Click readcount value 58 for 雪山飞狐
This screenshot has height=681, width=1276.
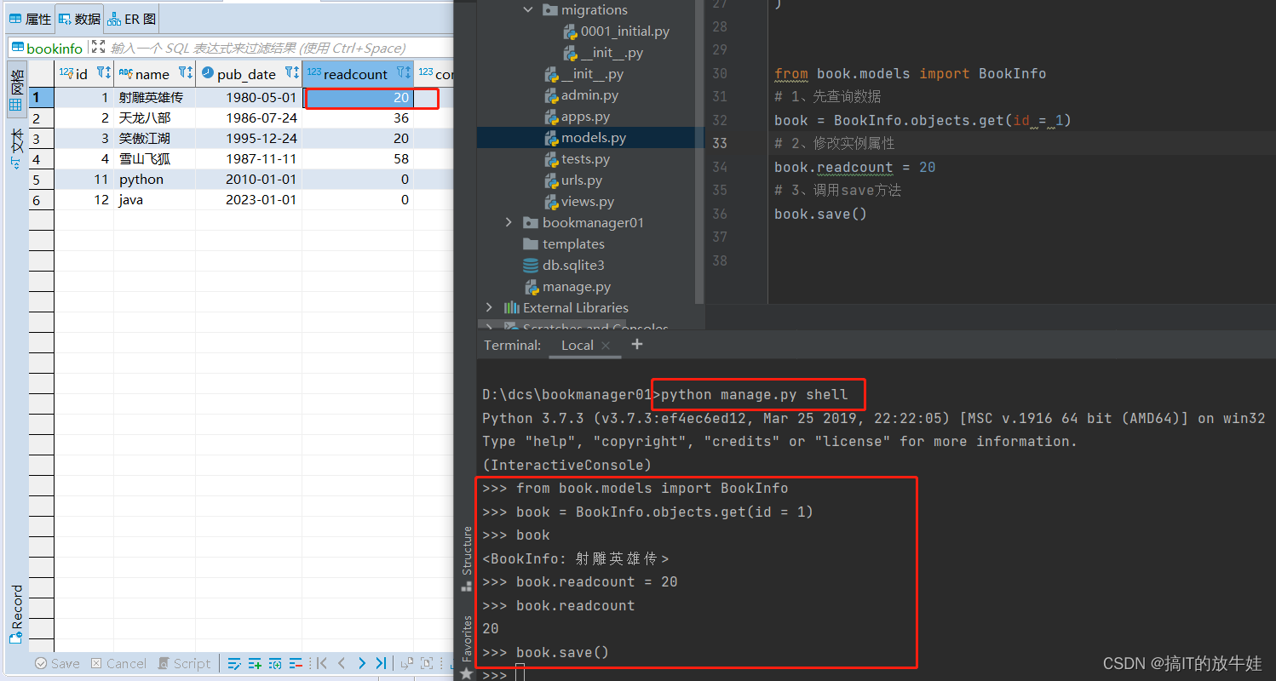[x=358, y=159]
